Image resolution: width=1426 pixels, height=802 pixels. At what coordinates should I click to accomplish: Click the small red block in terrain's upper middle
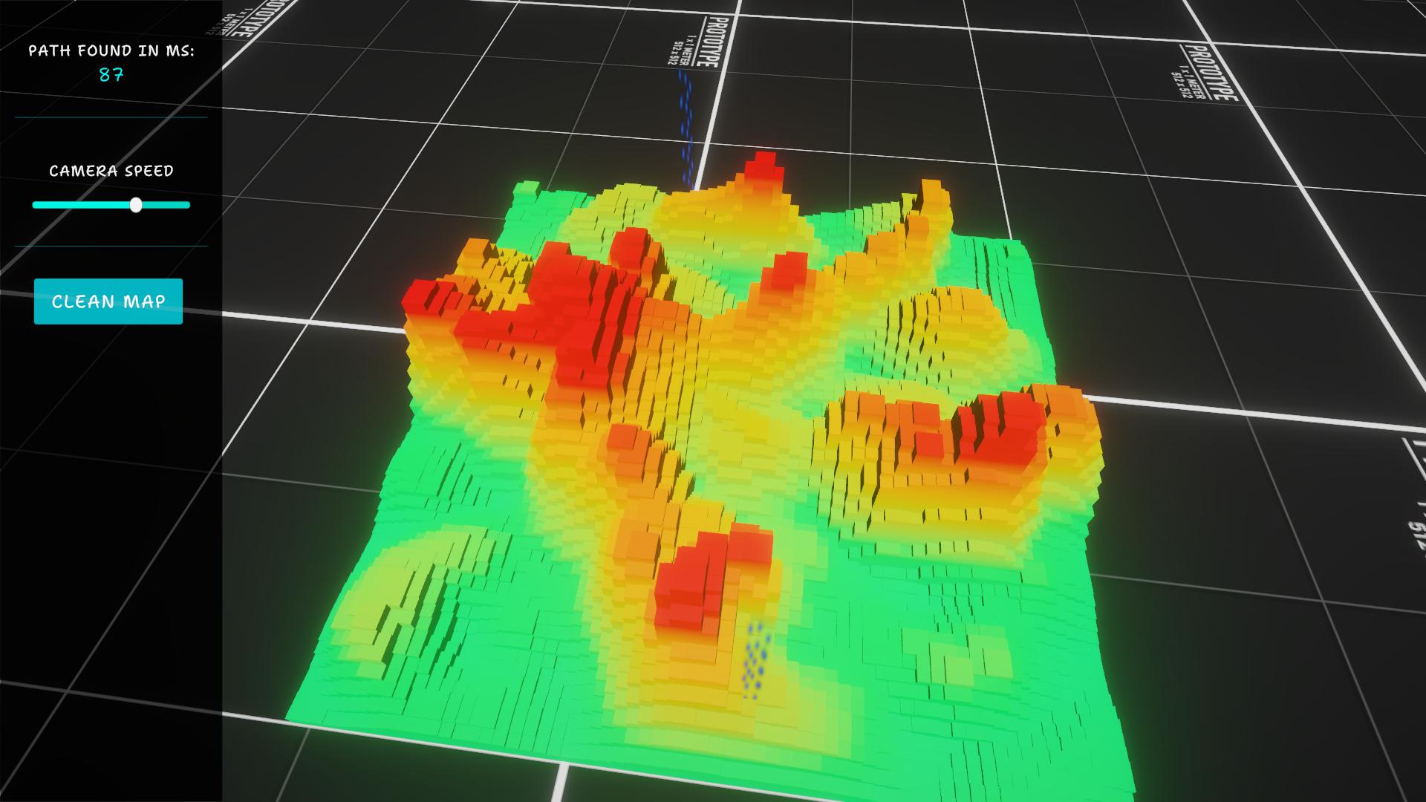point(787,269)
